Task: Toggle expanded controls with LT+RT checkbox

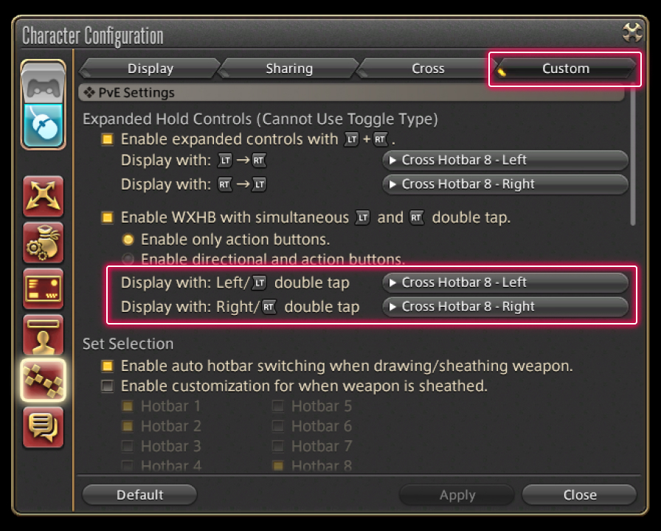Action: coord(108,139)
